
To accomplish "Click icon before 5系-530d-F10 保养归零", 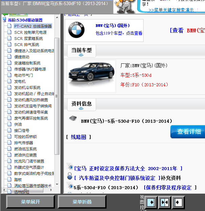I will [70, 186].
